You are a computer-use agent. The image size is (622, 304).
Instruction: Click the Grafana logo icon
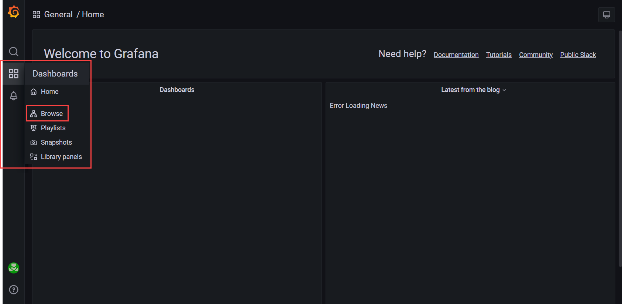pos(14,12)
